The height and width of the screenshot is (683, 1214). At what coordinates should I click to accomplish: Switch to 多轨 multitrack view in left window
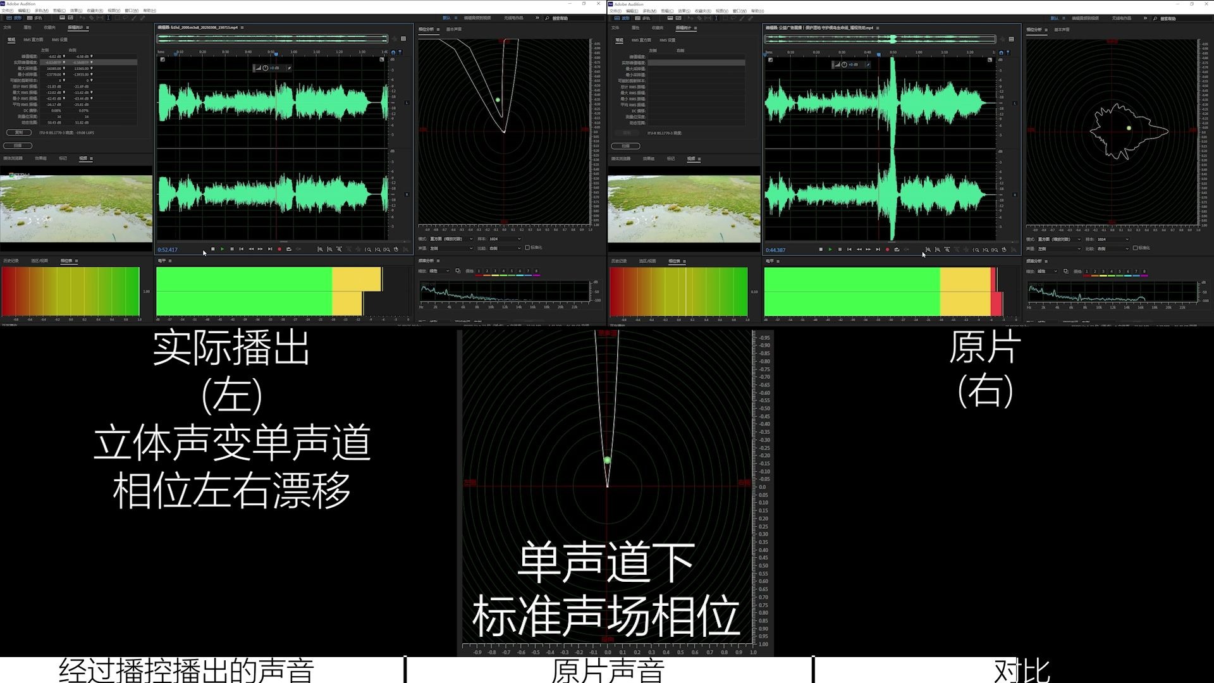coord(34,18)
